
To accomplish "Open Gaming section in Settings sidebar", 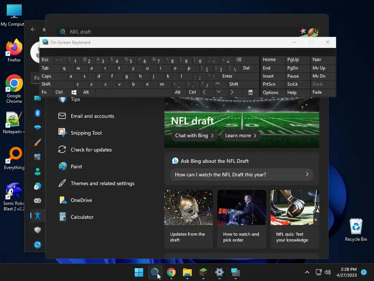I will pyautogui.click(x=38, y=201).
